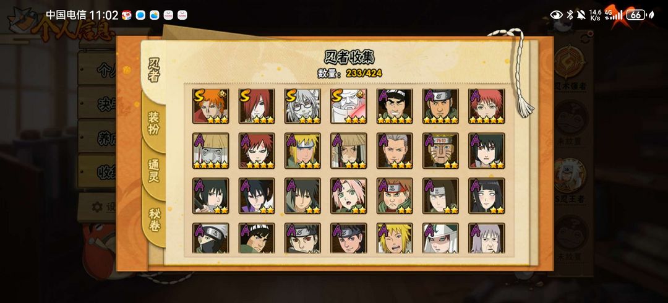Select the long dark-haired A-rank ninja in last column
This screenshot has height=303, width=668.
coord(487,195)
